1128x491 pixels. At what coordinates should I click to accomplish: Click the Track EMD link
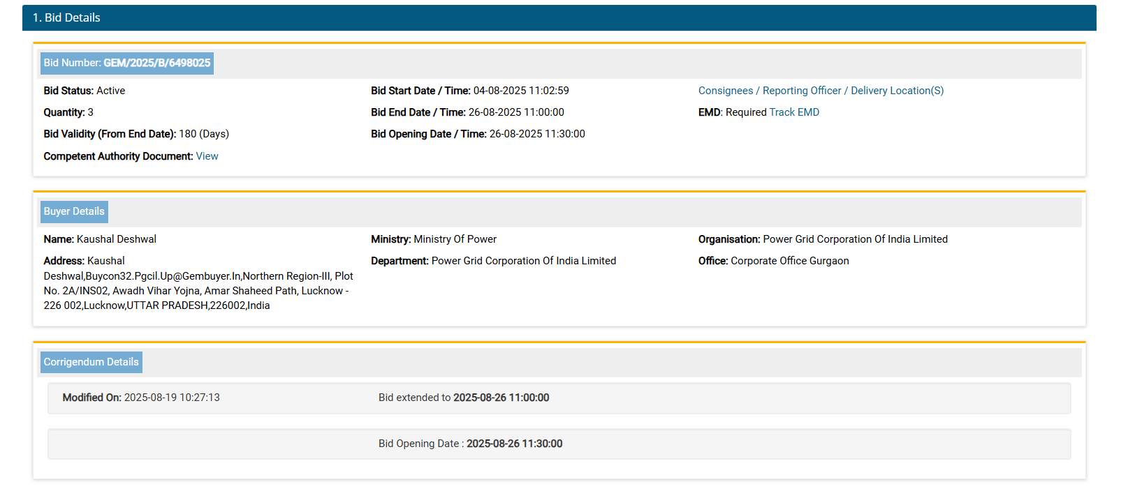(794, 112)
